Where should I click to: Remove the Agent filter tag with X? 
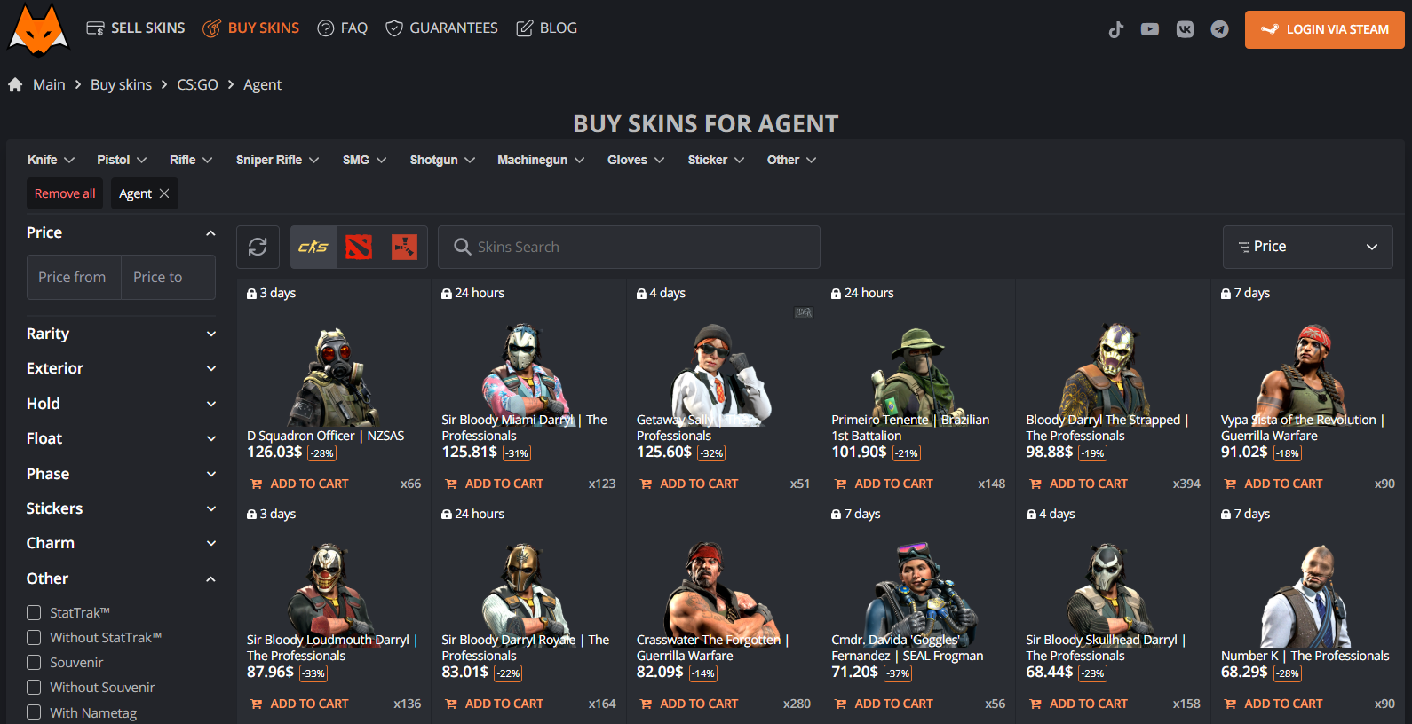pyautogui.click(x=164, y=193)
